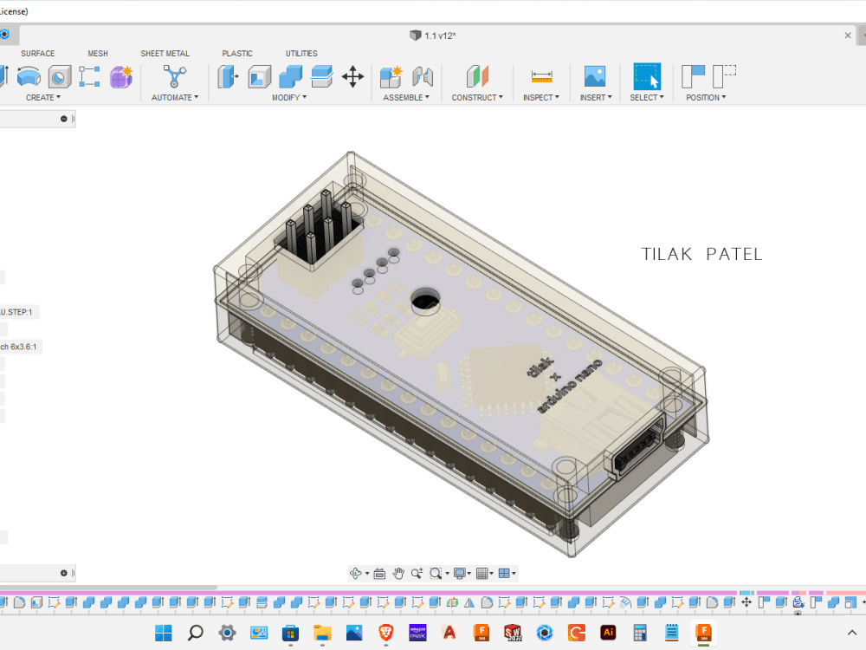Open the CONSTRUCT dropdown menu

[477, 97]
